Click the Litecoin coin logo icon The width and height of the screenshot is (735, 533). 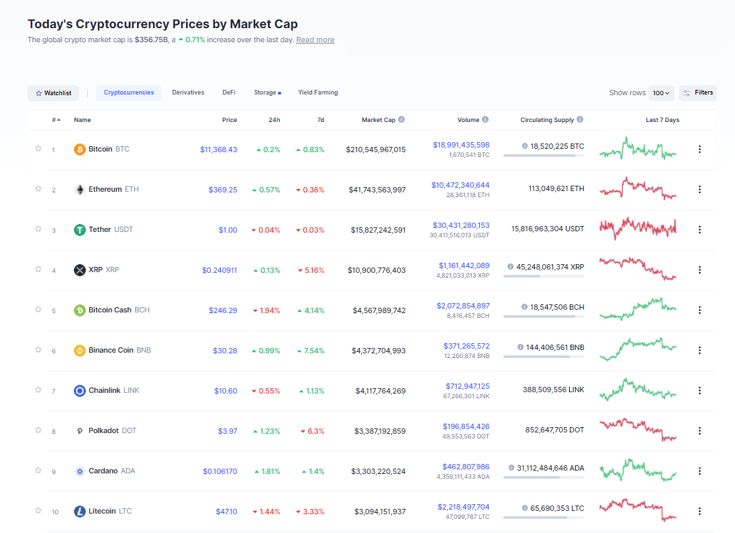point(80,512)
